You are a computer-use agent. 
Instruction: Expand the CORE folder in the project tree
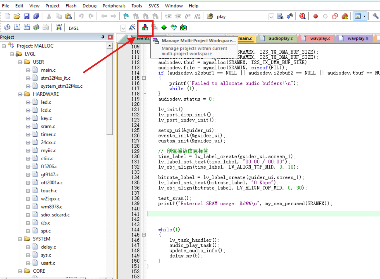20,271
